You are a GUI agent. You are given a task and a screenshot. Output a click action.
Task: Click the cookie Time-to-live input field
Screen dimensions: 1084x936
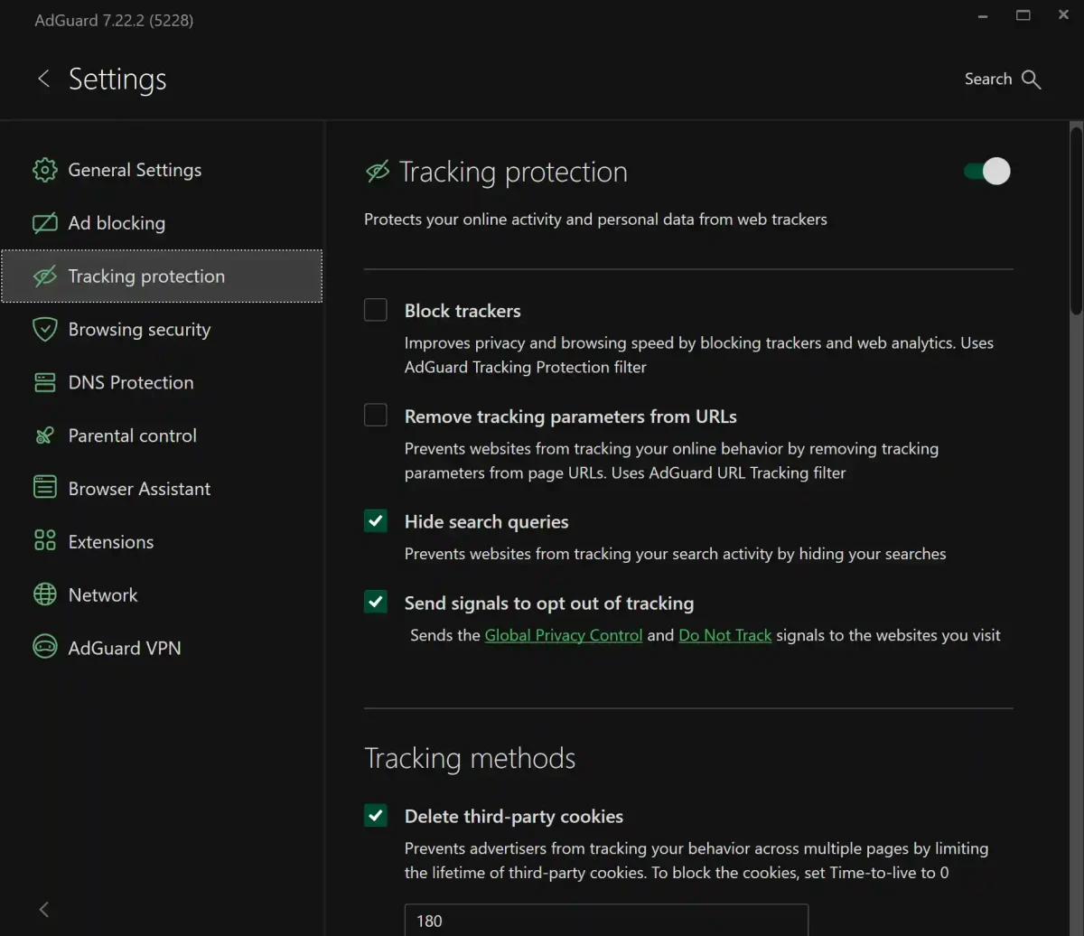(x=605, y=920)
